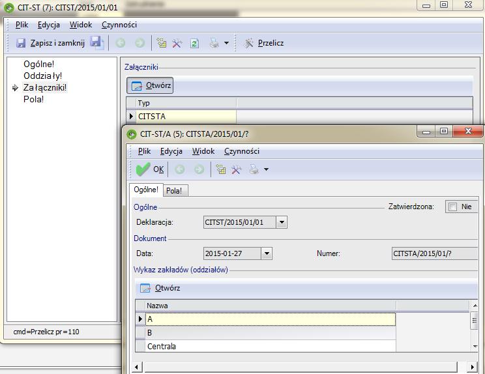The height and width of the screenshot is (374, 485).
Task: Click the forward arrow in CIT-ST/A toolbar
Action: coord(199,169)
